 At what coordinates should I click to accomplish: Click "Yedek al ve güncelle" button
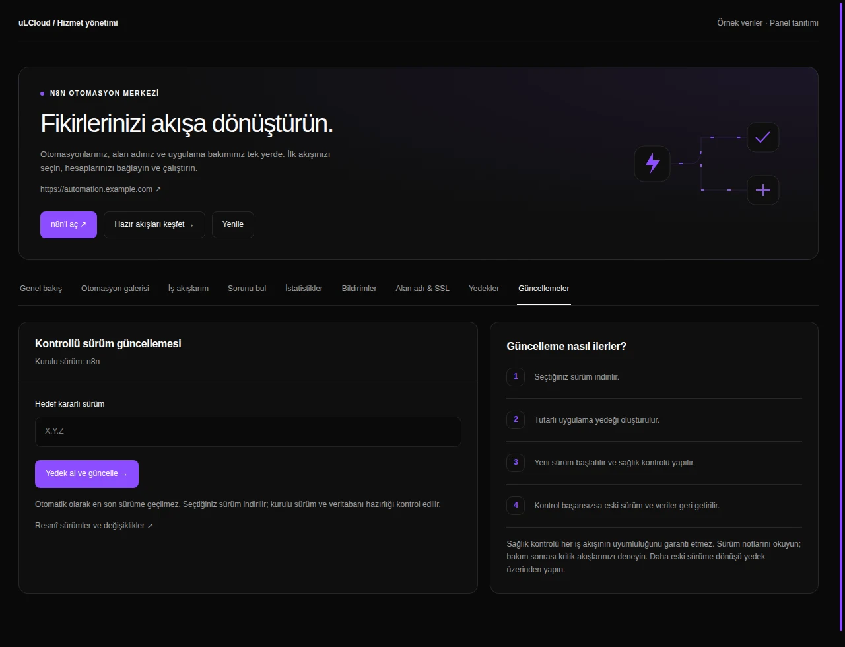86,474
